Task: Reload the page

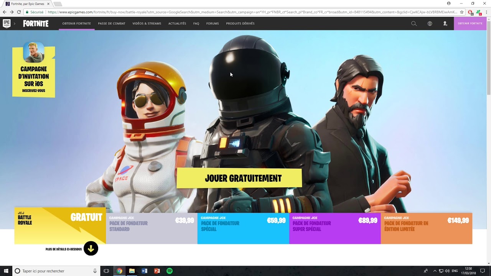Action: pyautogui.click(x=19, y=12)
